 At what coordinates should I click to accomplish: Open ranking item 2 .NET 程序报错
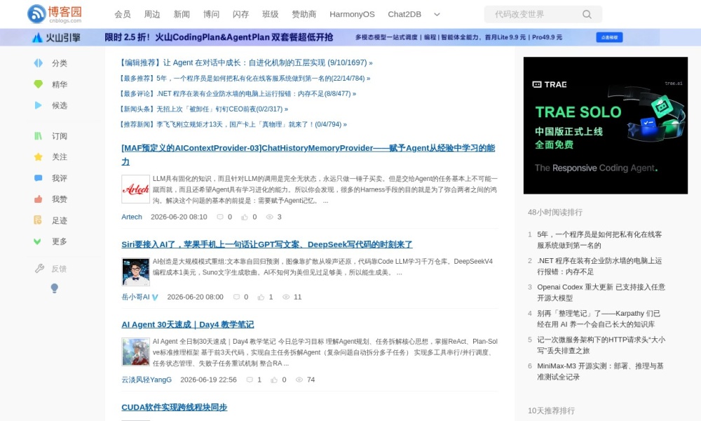(599, 266)
